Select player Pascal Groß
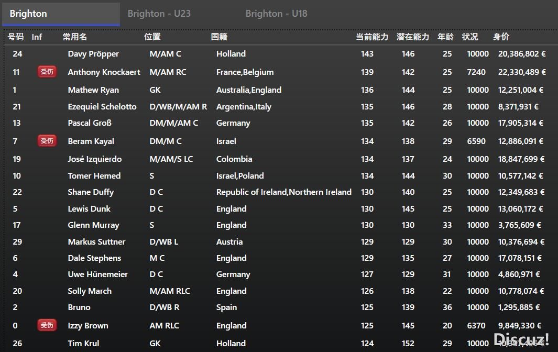Screen dimensions: 558x352 pyautogui.click(x=90, y=123)
